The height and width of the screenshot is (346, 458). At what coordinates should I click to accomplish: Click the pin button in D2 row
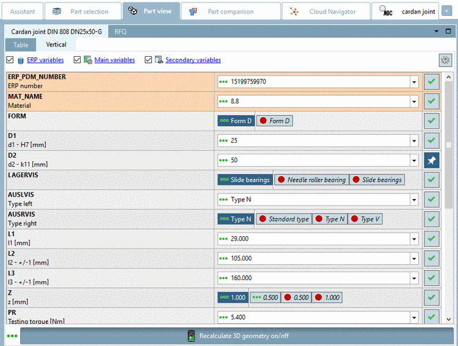click(431, 160)
